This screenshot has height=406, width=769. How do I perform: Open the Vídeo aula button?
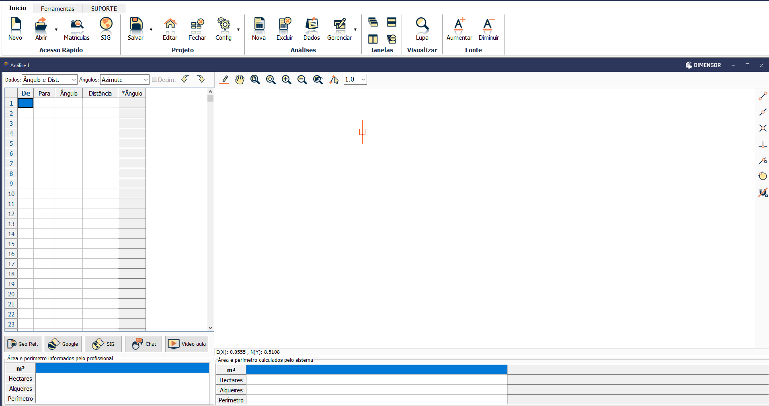point(187,344)
